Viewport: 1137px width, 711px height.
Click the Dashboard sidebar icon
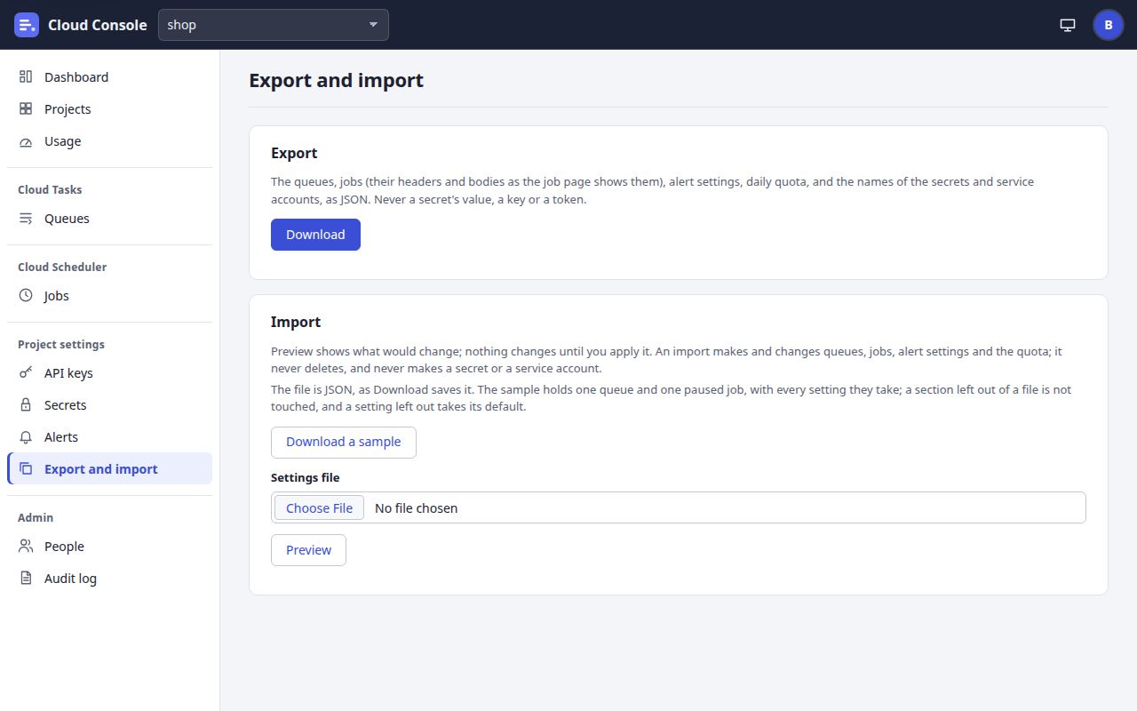click(26, 77)
